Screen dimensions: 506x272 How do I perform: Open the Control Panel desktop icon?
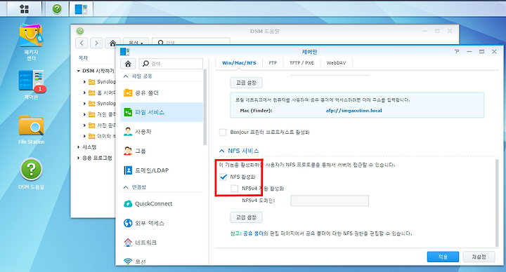click(31, 85)
